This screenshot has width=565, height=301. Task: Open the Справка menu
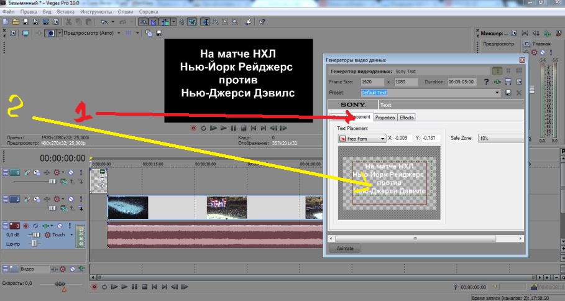pyautogui.click(x=148, y=12)
